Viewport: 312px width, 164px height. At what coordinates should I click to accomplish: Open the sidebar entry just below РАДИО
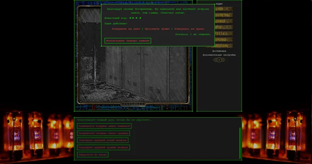pyautogui.click(x=224, y=9)
